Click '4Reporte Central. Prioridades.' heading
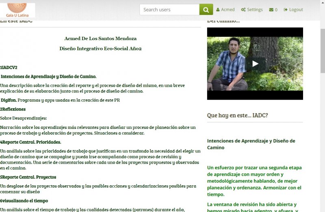 (x=30, y=142)
